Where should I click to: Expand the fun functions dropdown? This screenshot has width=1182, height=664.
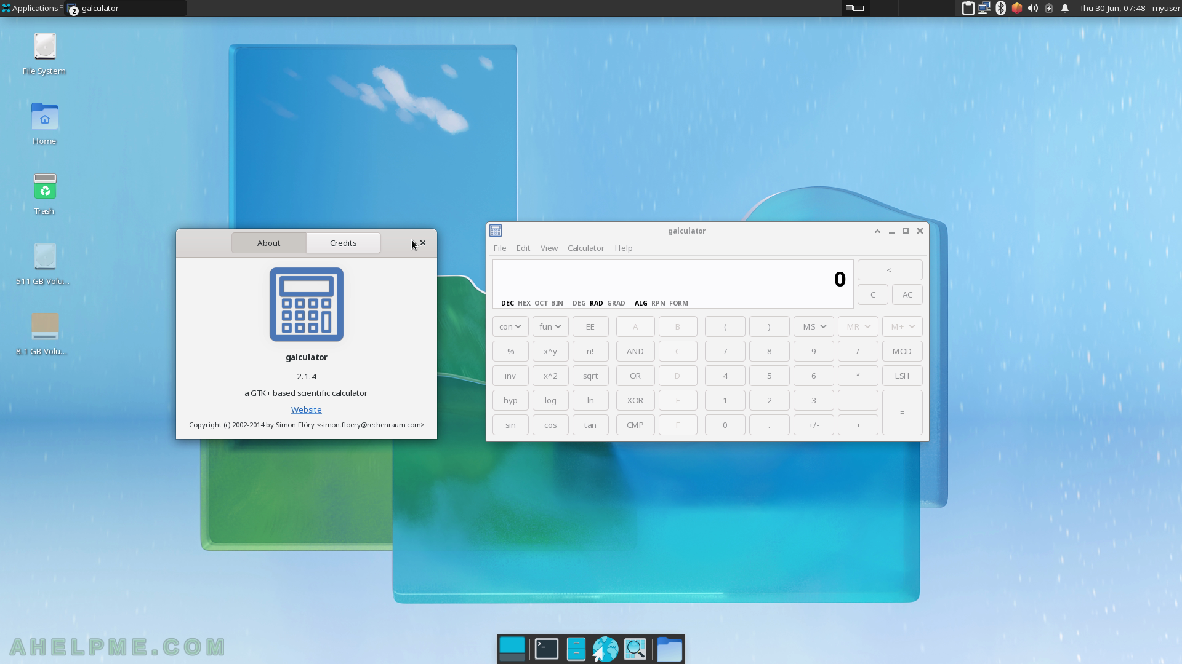click(550, 326)
